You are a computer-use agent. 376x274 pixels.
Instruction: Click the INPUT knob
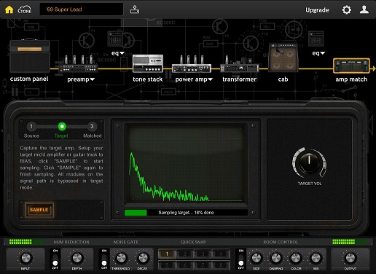point(26,258)
